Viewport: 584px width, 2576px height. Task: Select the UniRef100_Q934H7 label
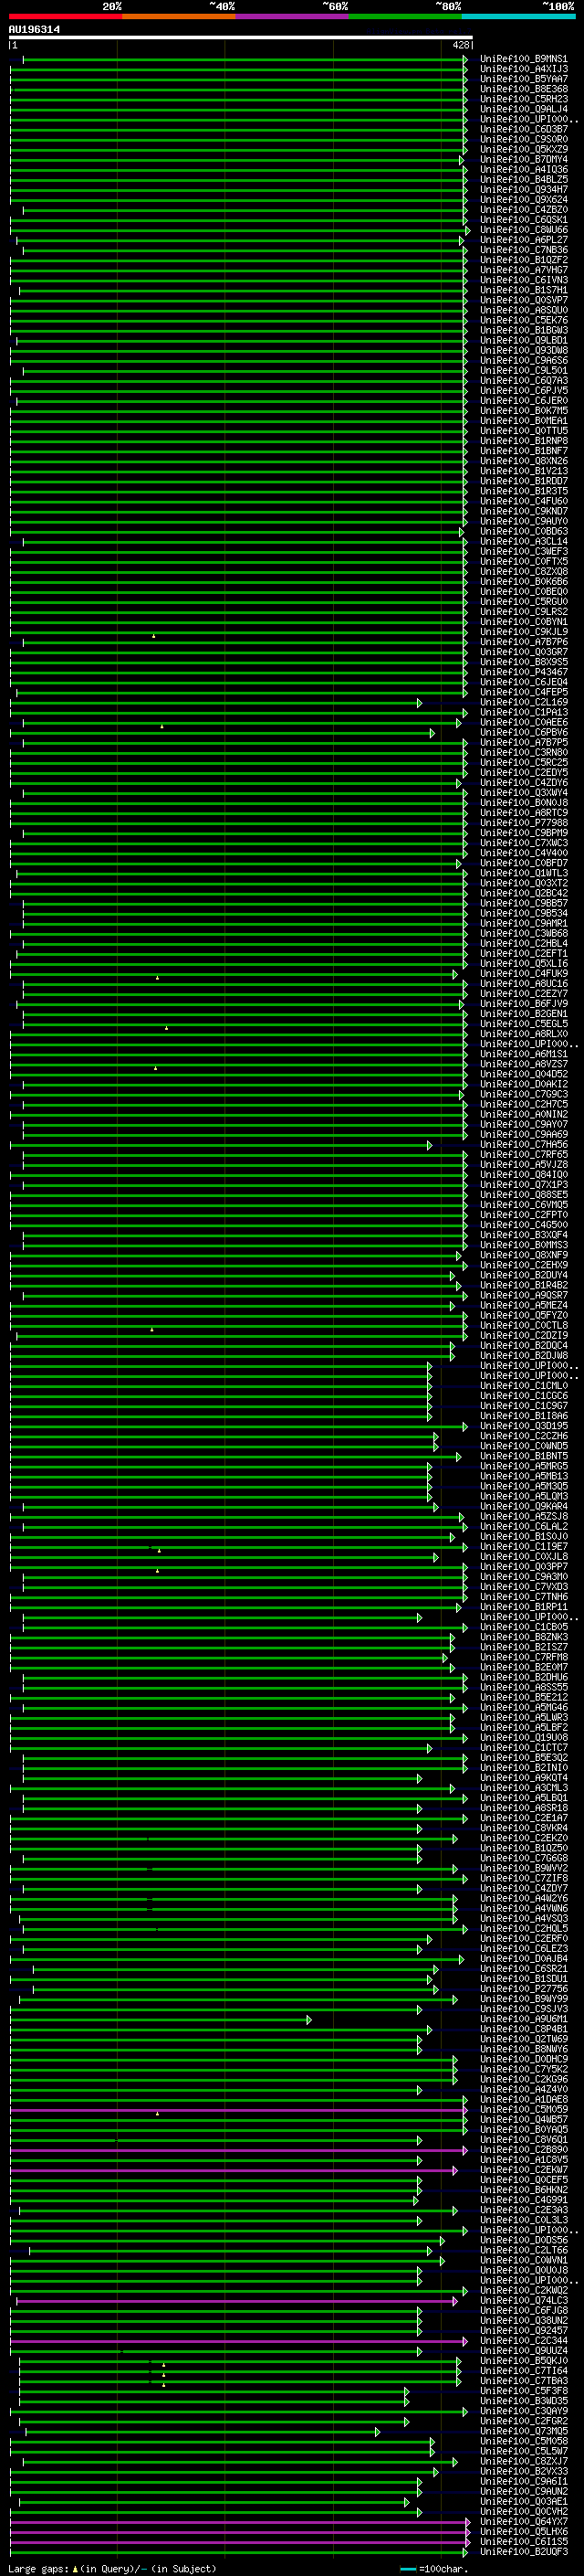[523, 190]
